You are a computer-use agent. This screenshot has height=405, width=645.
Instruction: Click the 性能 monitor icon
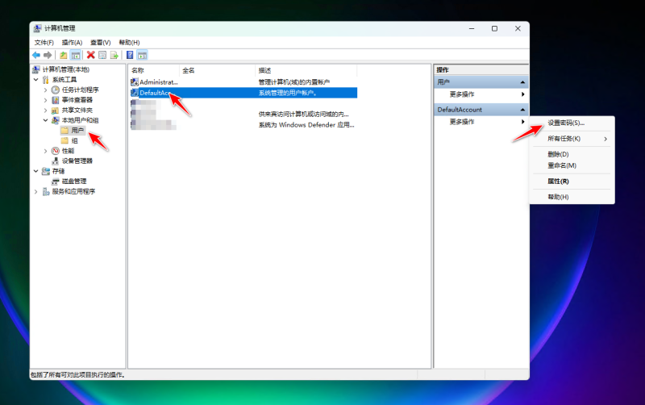(56, 151)
